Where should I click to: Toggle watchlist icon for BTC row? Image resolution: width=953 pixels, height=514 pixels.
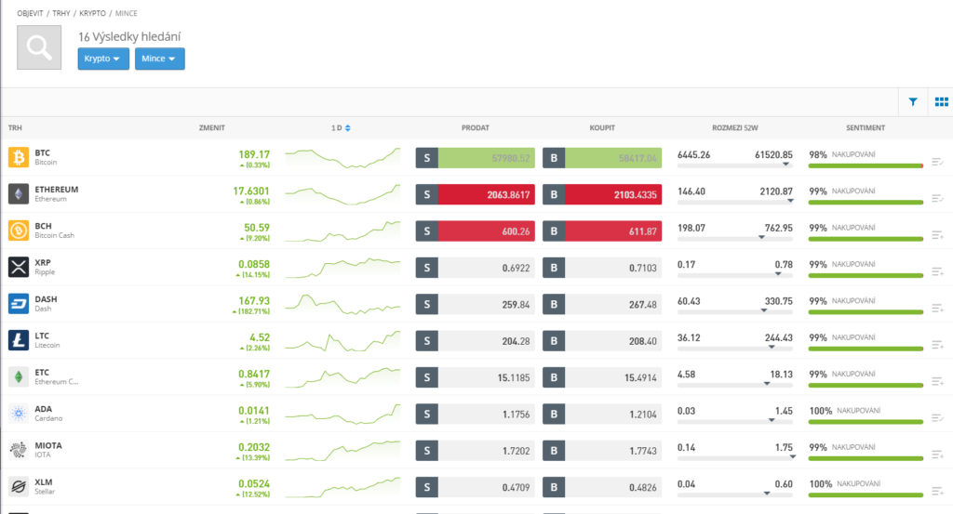937,162
